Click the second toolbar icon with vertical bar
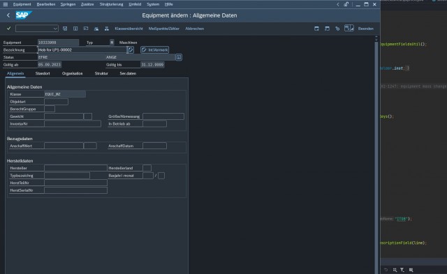 (x=75, y=29)
